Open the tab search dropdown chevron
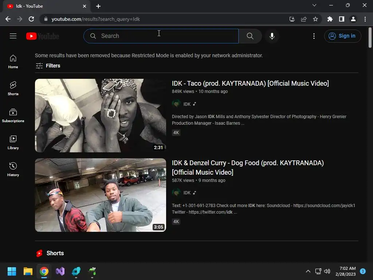This screenshot has width=373, height=280. [x=314, y=5]
